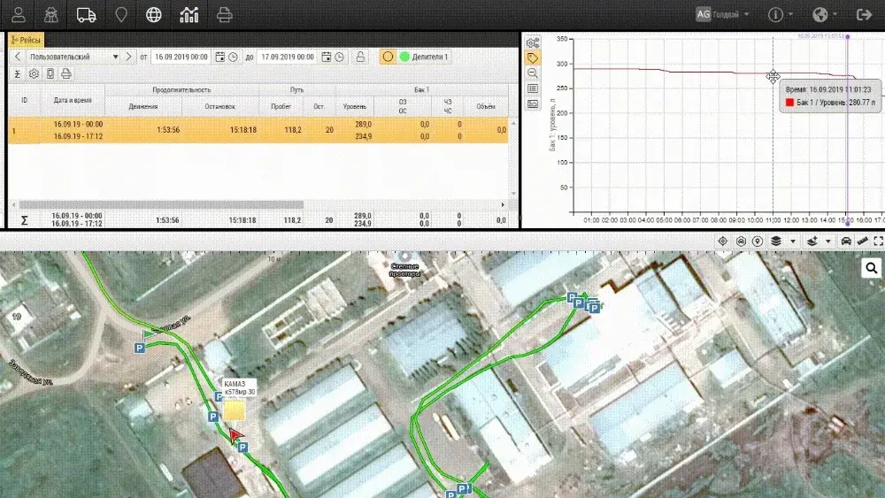The width and height of the screenshot is (885, 498).
Task: Click the Остановок column header
Action: (220, 107)
